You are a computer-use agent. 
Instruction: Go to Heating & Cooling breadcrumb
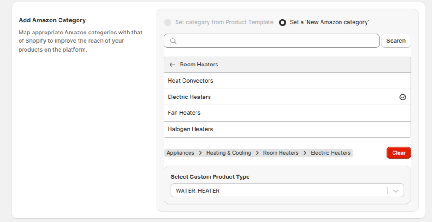click(229, 153)
